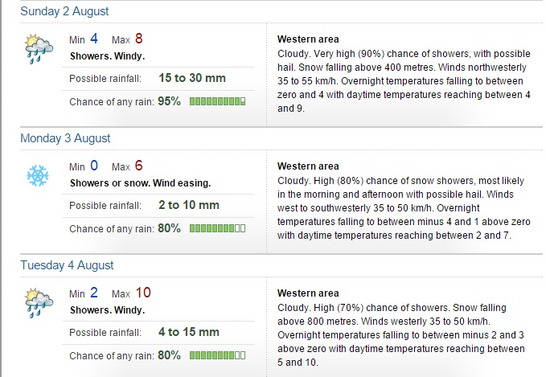Select Tuesday's maximum temperature 10
The image size is (546, 377).
tap(143, 293)
